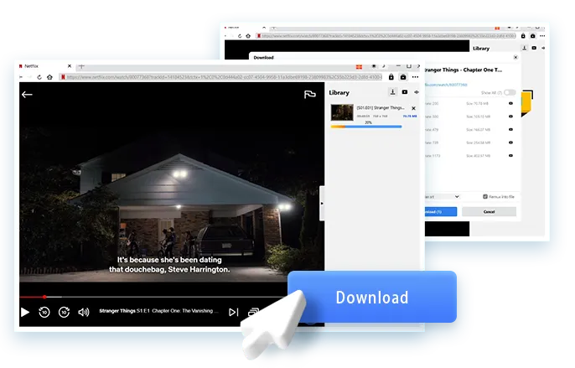Reload the page in front browser window
Viewport: 575px width, 368px height.
click(39, 77)
